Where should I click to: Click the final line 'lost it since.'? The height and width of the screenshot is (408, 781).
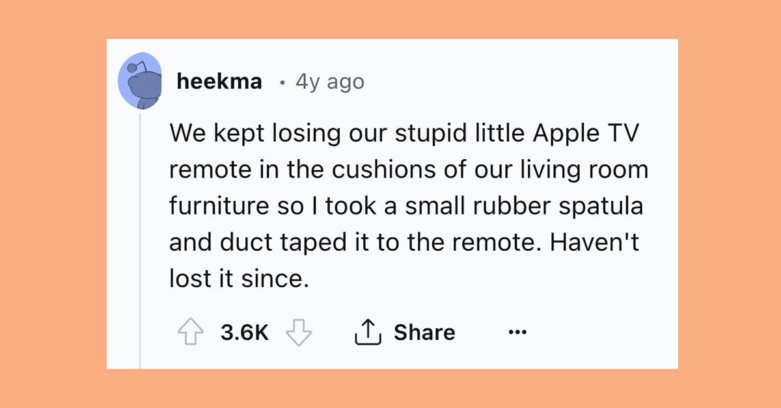click(x=237, y=279)
